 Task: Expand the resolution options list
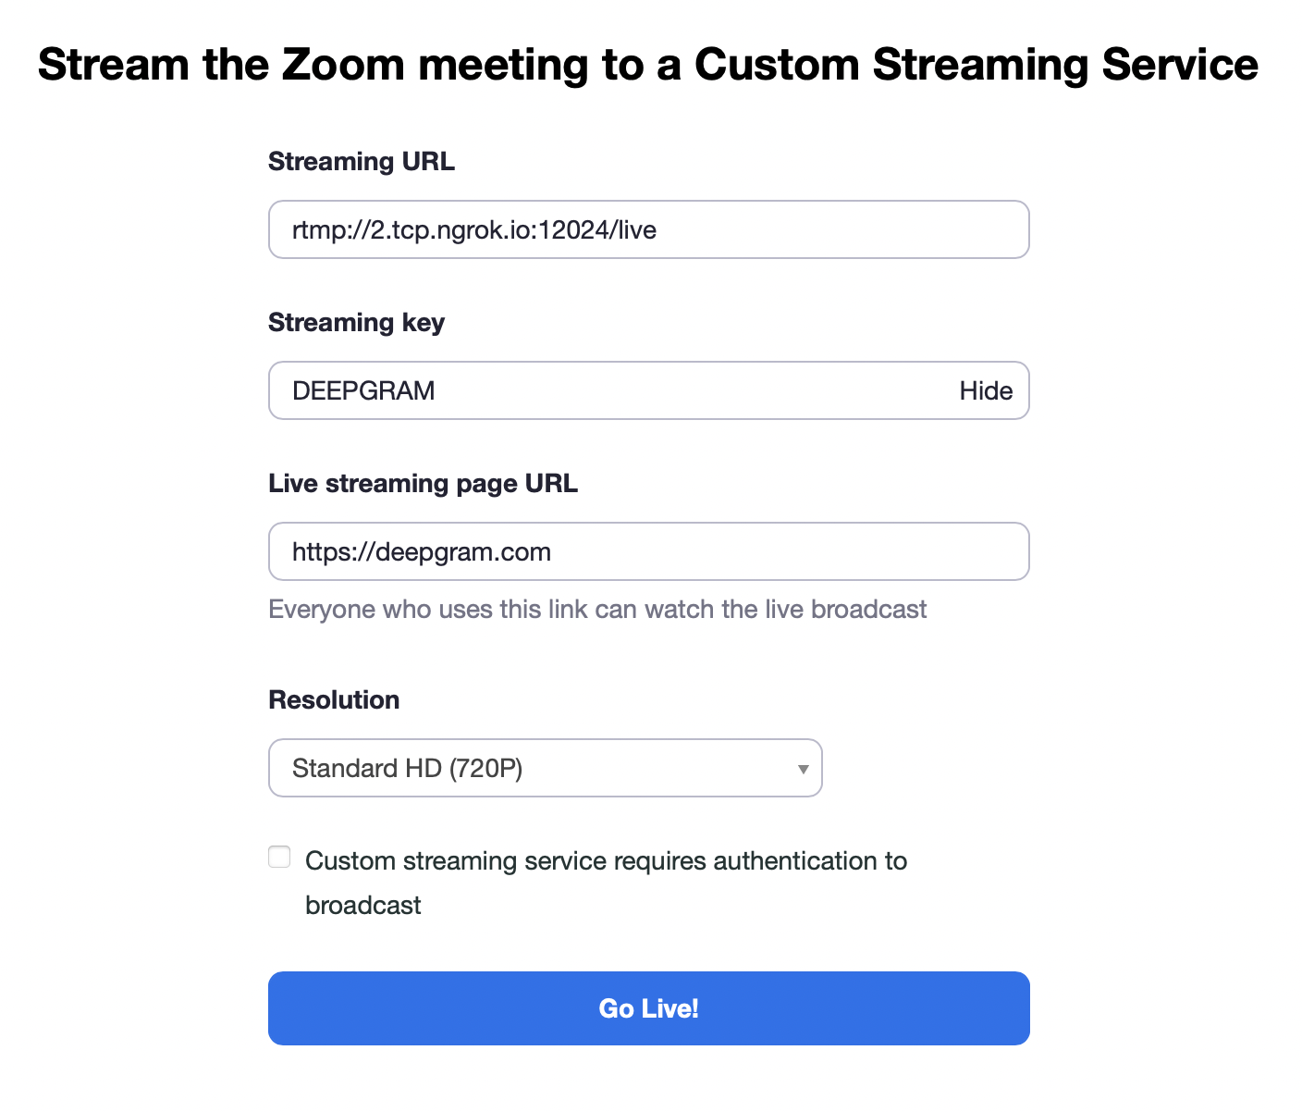545,768
